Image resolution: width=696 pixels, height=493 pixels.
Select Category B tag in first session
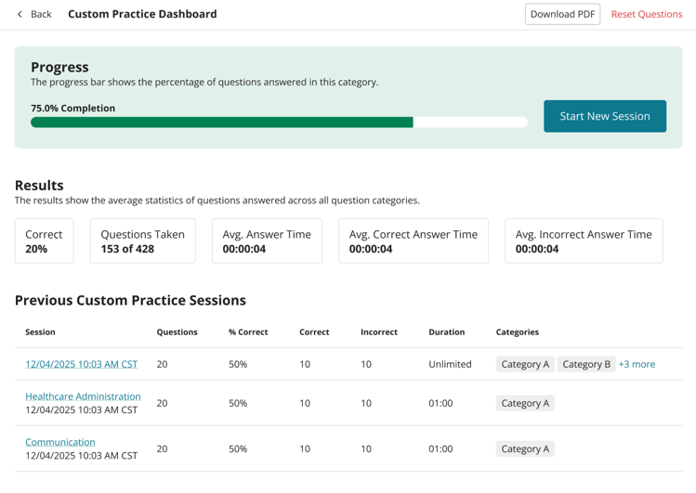coord(586,364)
